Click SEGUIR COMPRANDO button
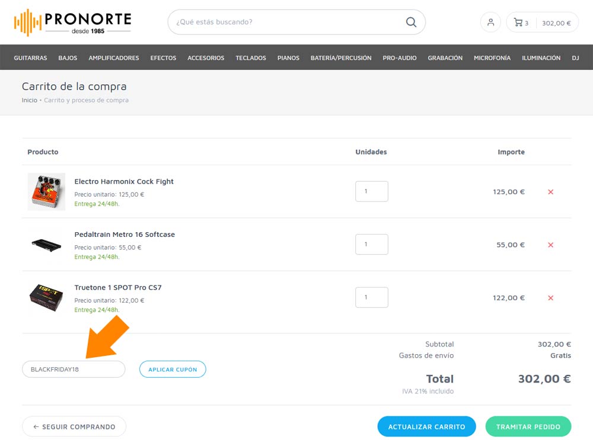Viewport: 593px width, 440px height. tap(74, 427)
